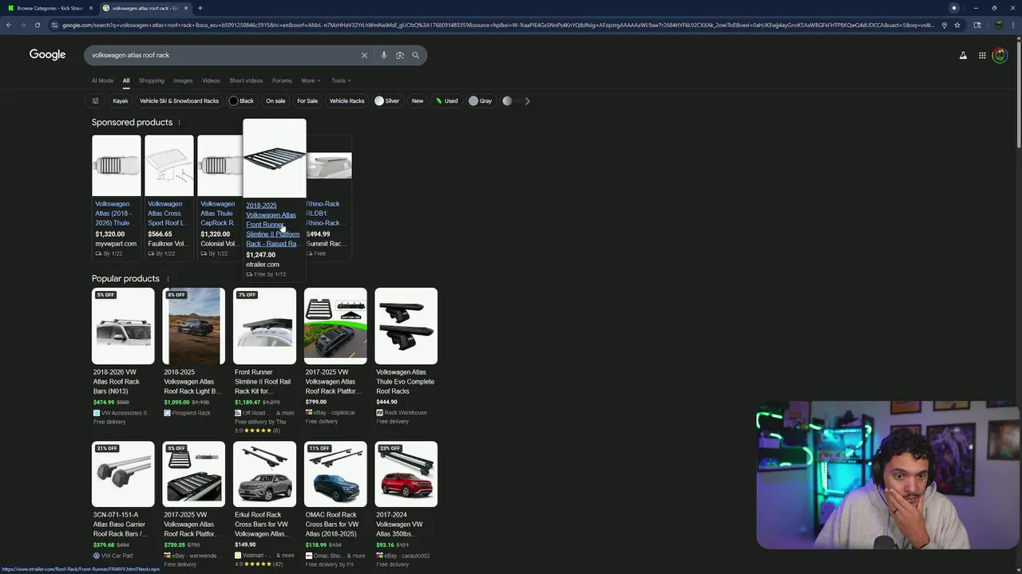Open the Google apps grid

click(x=982, y=55)
